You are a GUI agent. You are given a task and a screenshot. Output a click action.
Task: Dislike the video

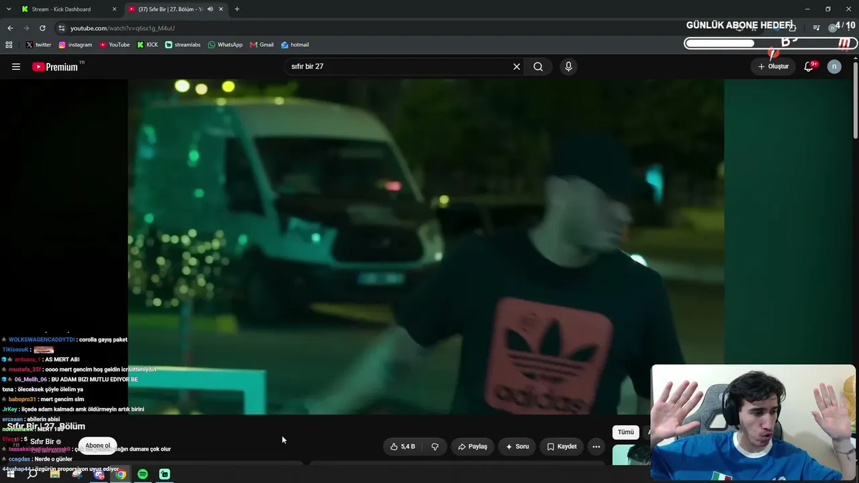[x=435, y=446]
